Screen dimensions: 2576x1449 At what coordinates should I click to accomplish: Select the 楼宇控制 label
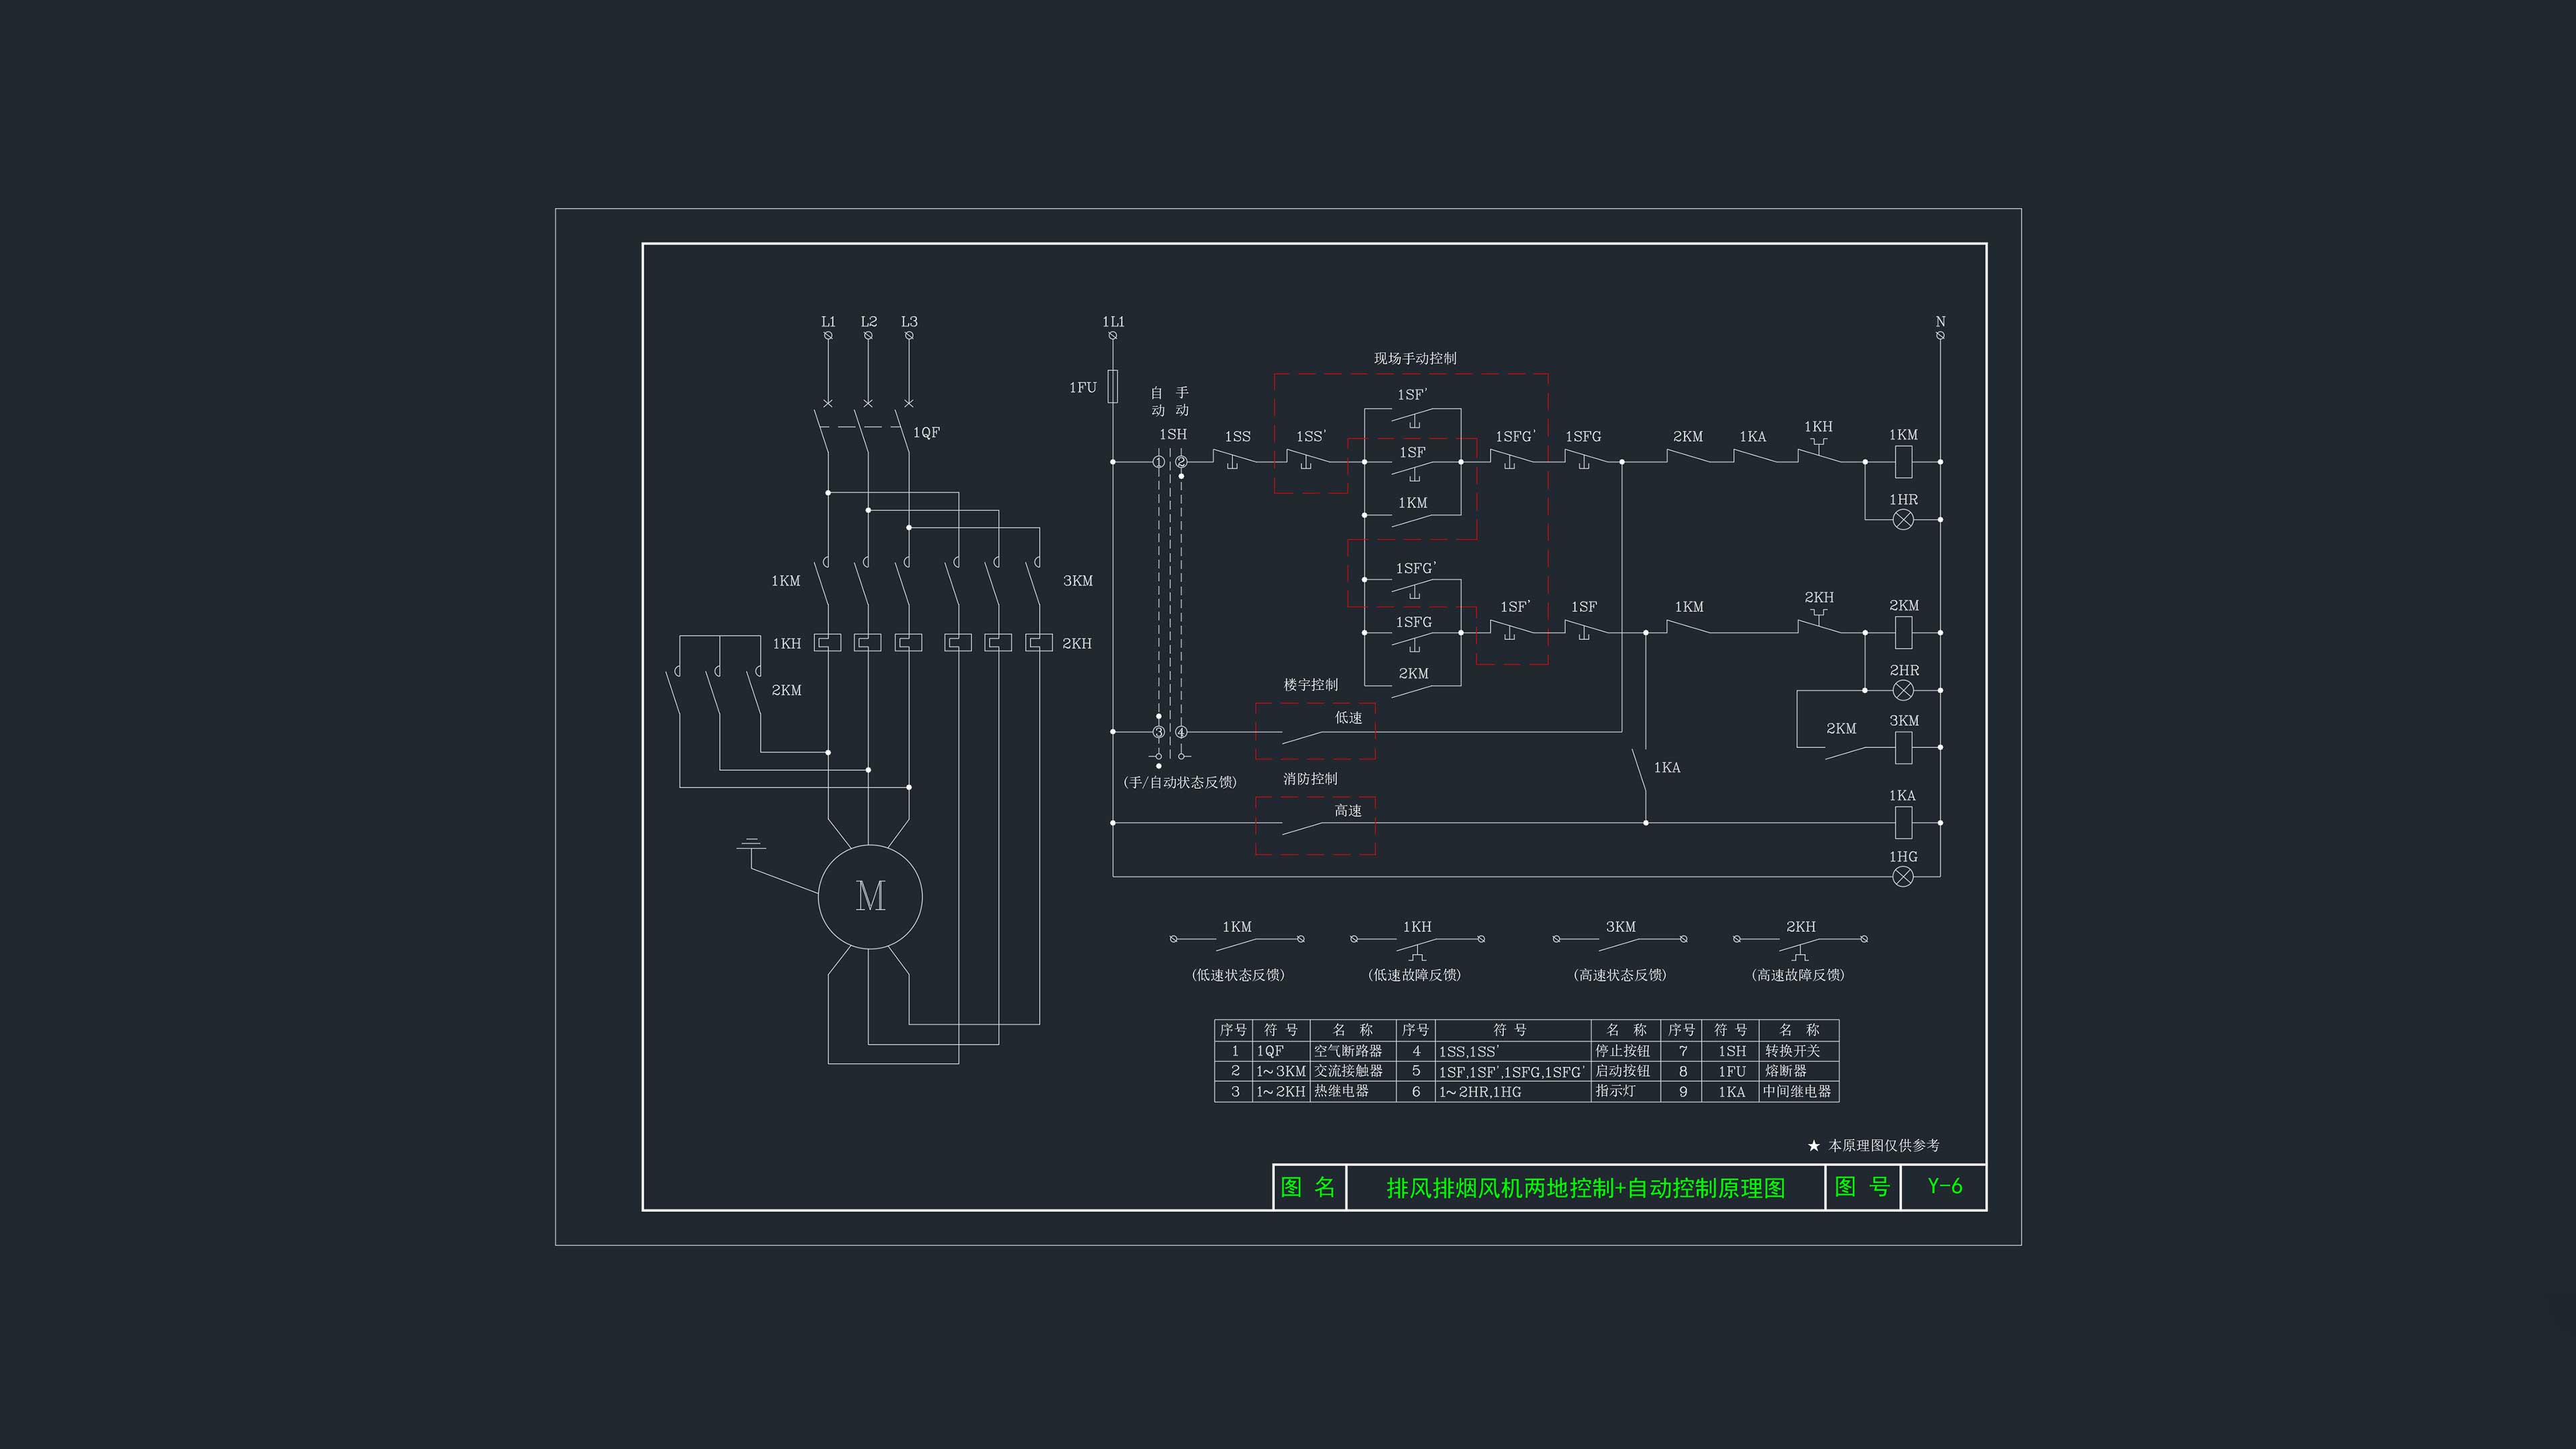pyautogui.click(x=1310, y=685)
